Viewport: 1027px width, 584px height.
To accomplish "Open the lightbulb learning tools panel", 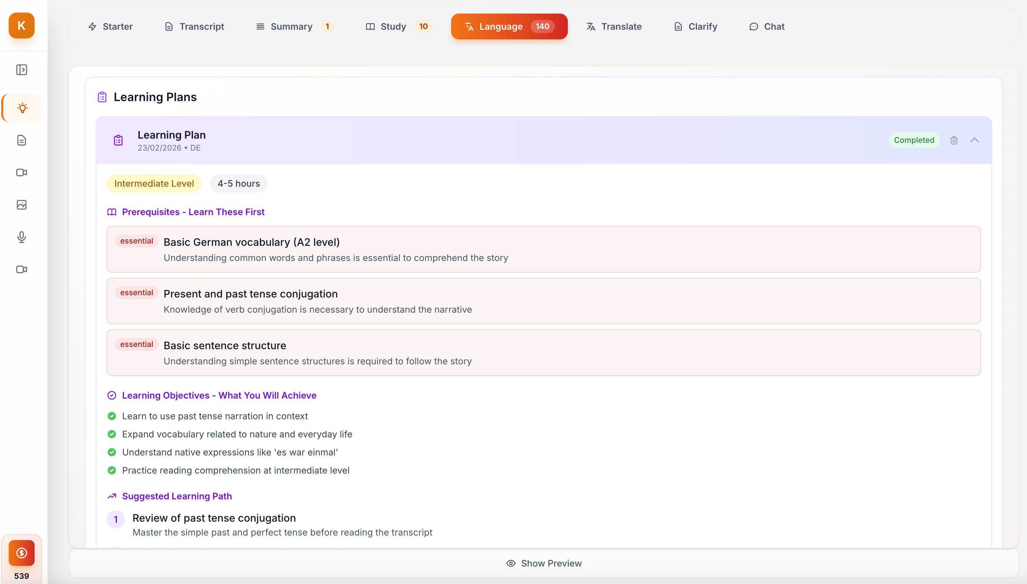I will (x=22, y=108).
